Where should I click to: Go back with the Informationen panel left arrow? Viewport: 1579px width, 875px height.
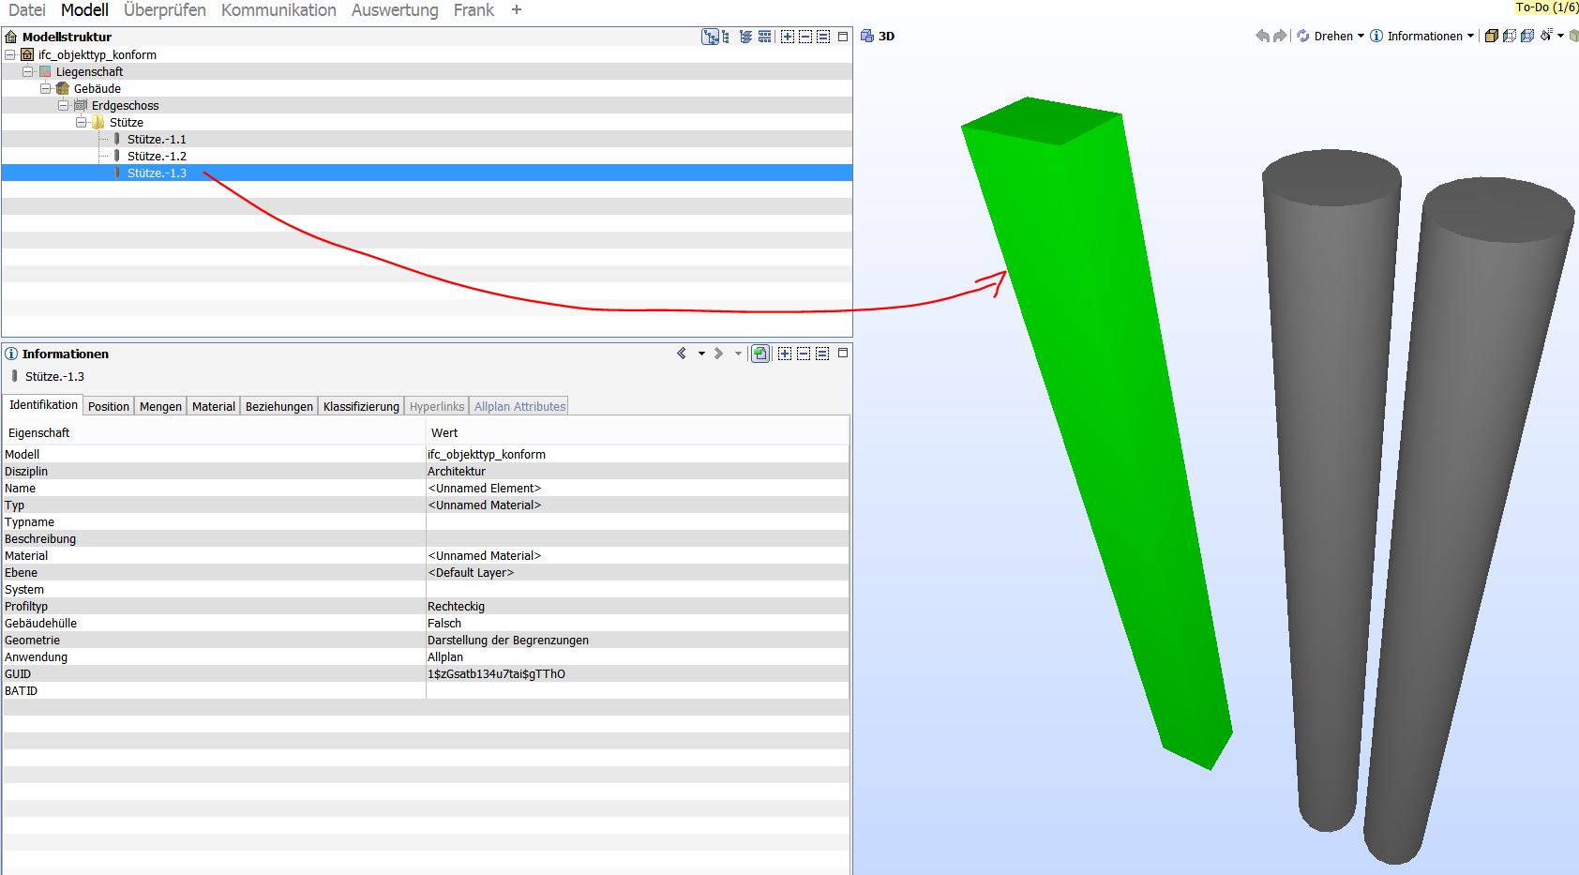pos(682,354)
